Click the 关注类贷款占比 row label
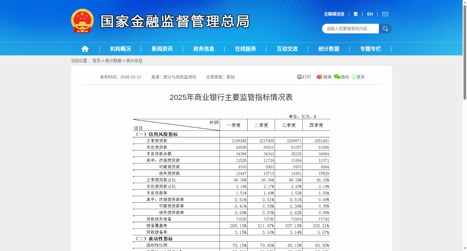467x251 pixels. point(161,187)
